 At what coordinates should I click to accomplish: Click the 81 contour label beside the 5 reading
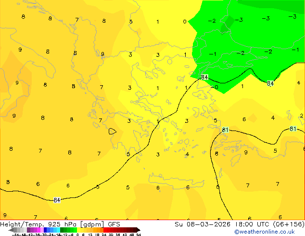click(225, 130)
